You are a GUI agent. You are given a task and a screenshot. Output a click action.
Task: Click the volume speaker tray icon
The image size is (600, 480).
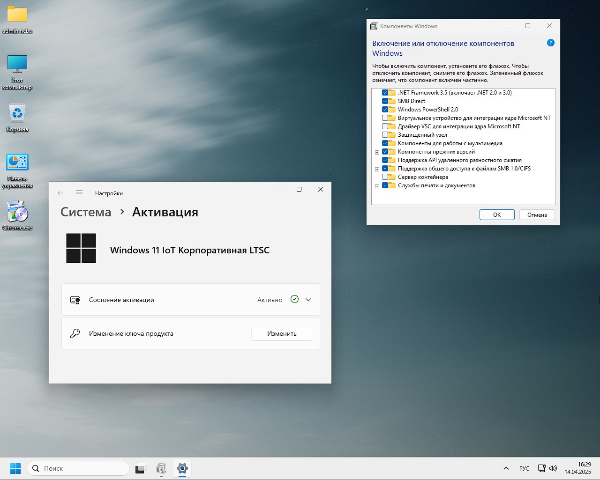553,468
